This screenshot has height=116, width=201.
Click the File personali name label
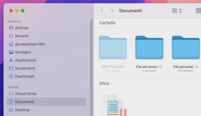click(183, 67)
